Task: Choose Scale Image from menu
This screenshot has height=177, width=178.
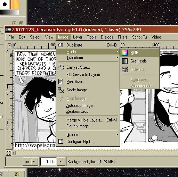Action: [x=88, y=90]
